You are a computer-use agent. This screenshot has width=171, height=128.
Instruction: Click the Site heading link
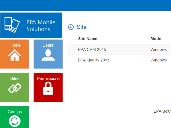[x=82, y=27]
